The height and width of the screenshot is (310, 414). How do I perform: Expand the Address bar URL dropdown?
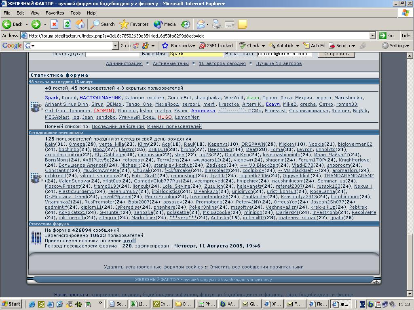point(373,36)
